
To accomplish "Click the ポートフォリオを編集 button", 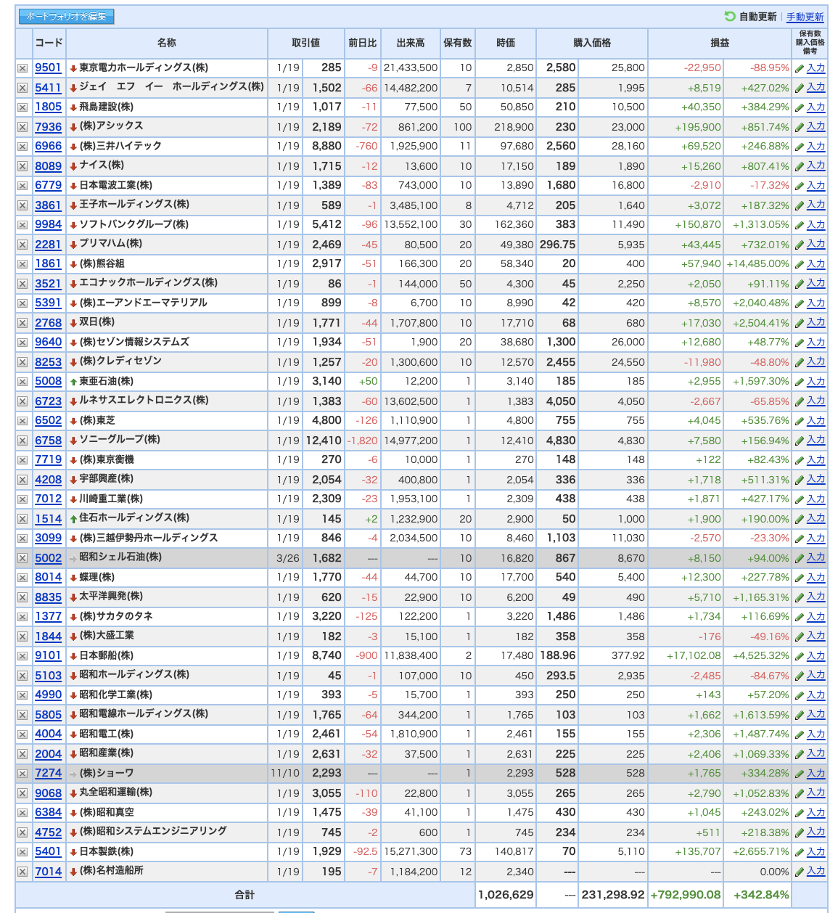I will 66,16.
